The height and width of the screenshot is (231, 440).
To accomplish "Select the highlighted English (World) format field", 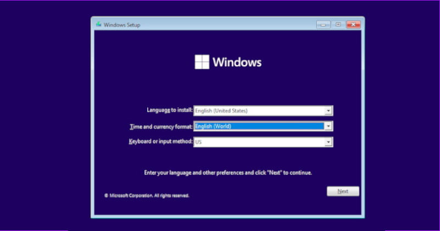I will [259, 126].
